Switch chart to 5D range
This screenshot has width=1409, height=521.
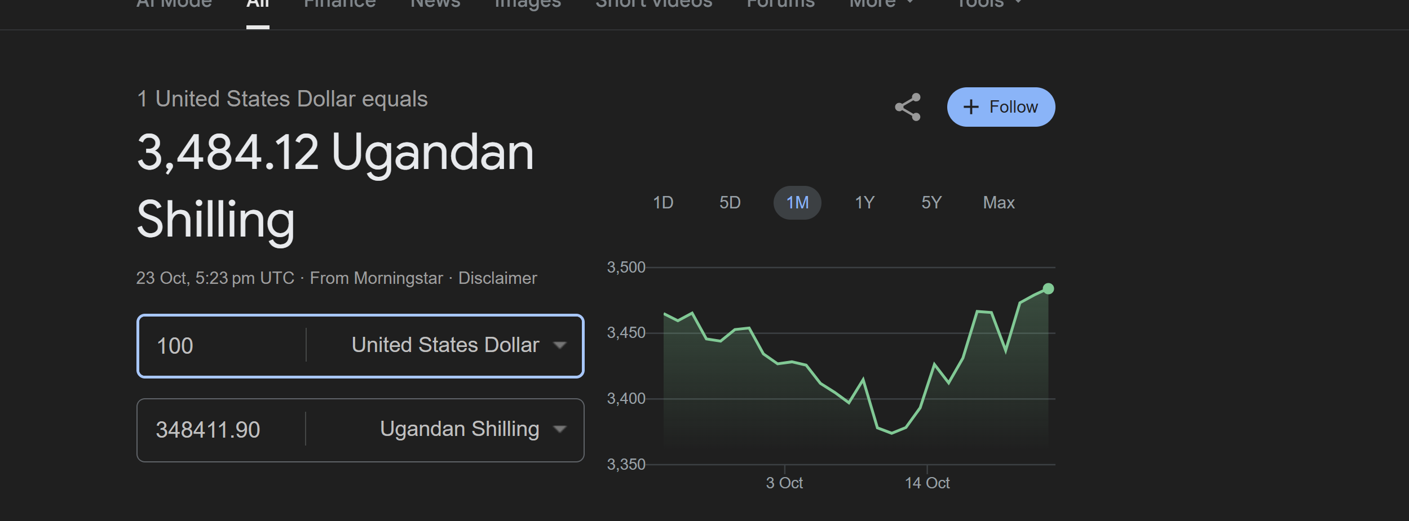coord(730,203)
